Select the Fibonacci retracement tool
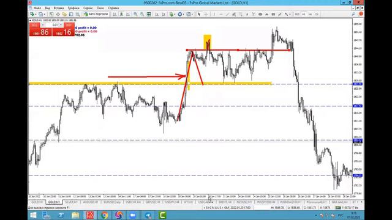The image size is (392, 220). [241, 14]
